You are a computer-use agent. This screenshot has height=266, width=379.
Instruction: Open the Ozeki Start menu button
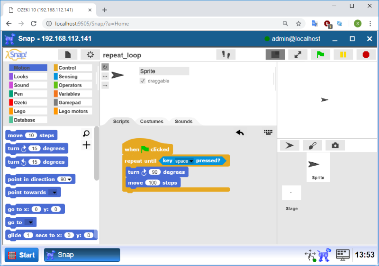pyautogui.click(x=21, y=255)
